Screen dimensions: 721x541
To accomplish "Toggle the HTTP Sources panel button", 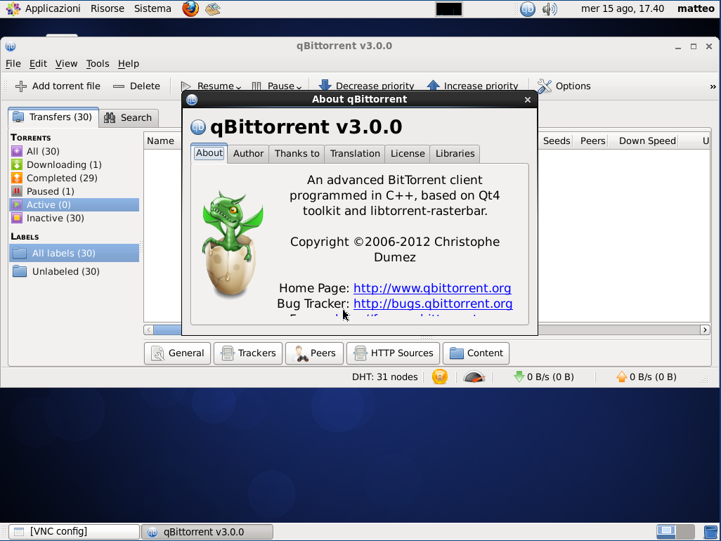I will 394,353.
